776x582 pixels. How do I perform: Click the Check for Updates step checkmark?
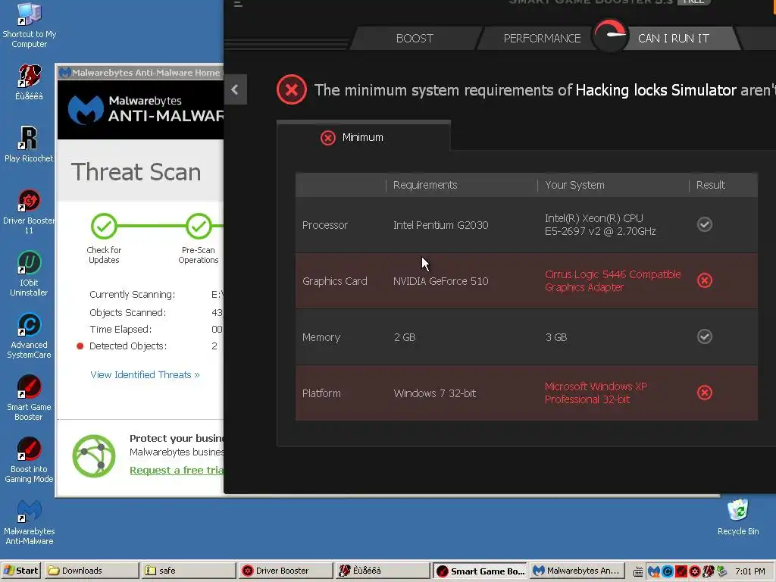pos(104,226)
